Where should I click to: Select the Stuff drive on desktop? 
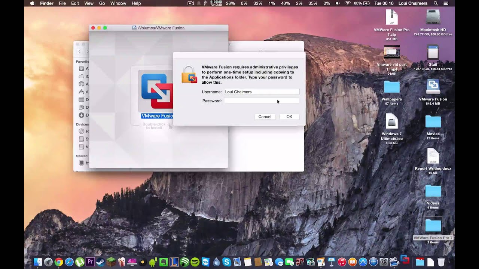click(433, 58)
